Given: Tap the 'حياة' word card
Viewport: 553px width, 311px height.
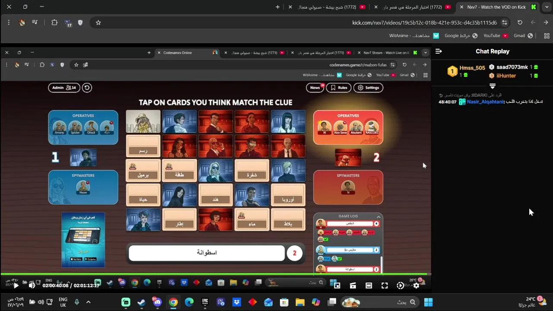Looking at the screenshot, I should pos(143,195).
